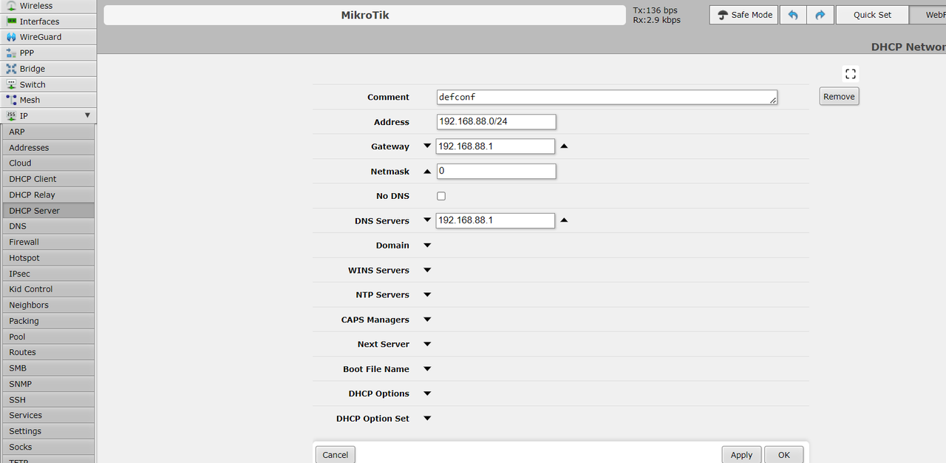Expand the DHCP Option Set field
Viewport: 946px width, 463px height.
pos(427,419)
